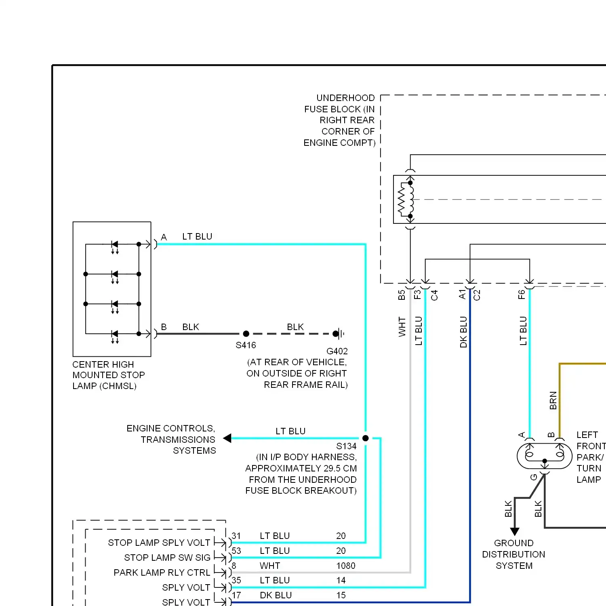Screen dimensions: 606x606
Task: Click the CHMSL terminal A connector
Action: (x=155, y=244)
